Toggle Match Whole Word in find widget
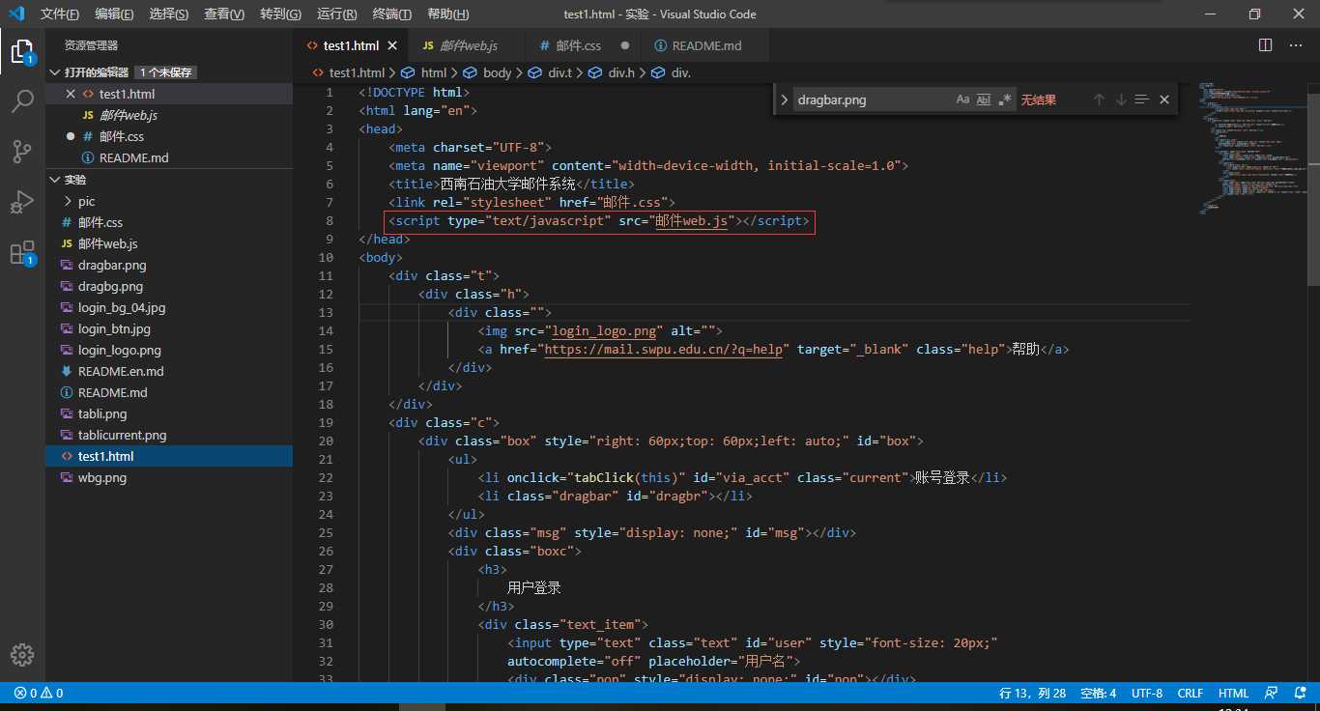1320x711 pixels. tap(984, 100)
